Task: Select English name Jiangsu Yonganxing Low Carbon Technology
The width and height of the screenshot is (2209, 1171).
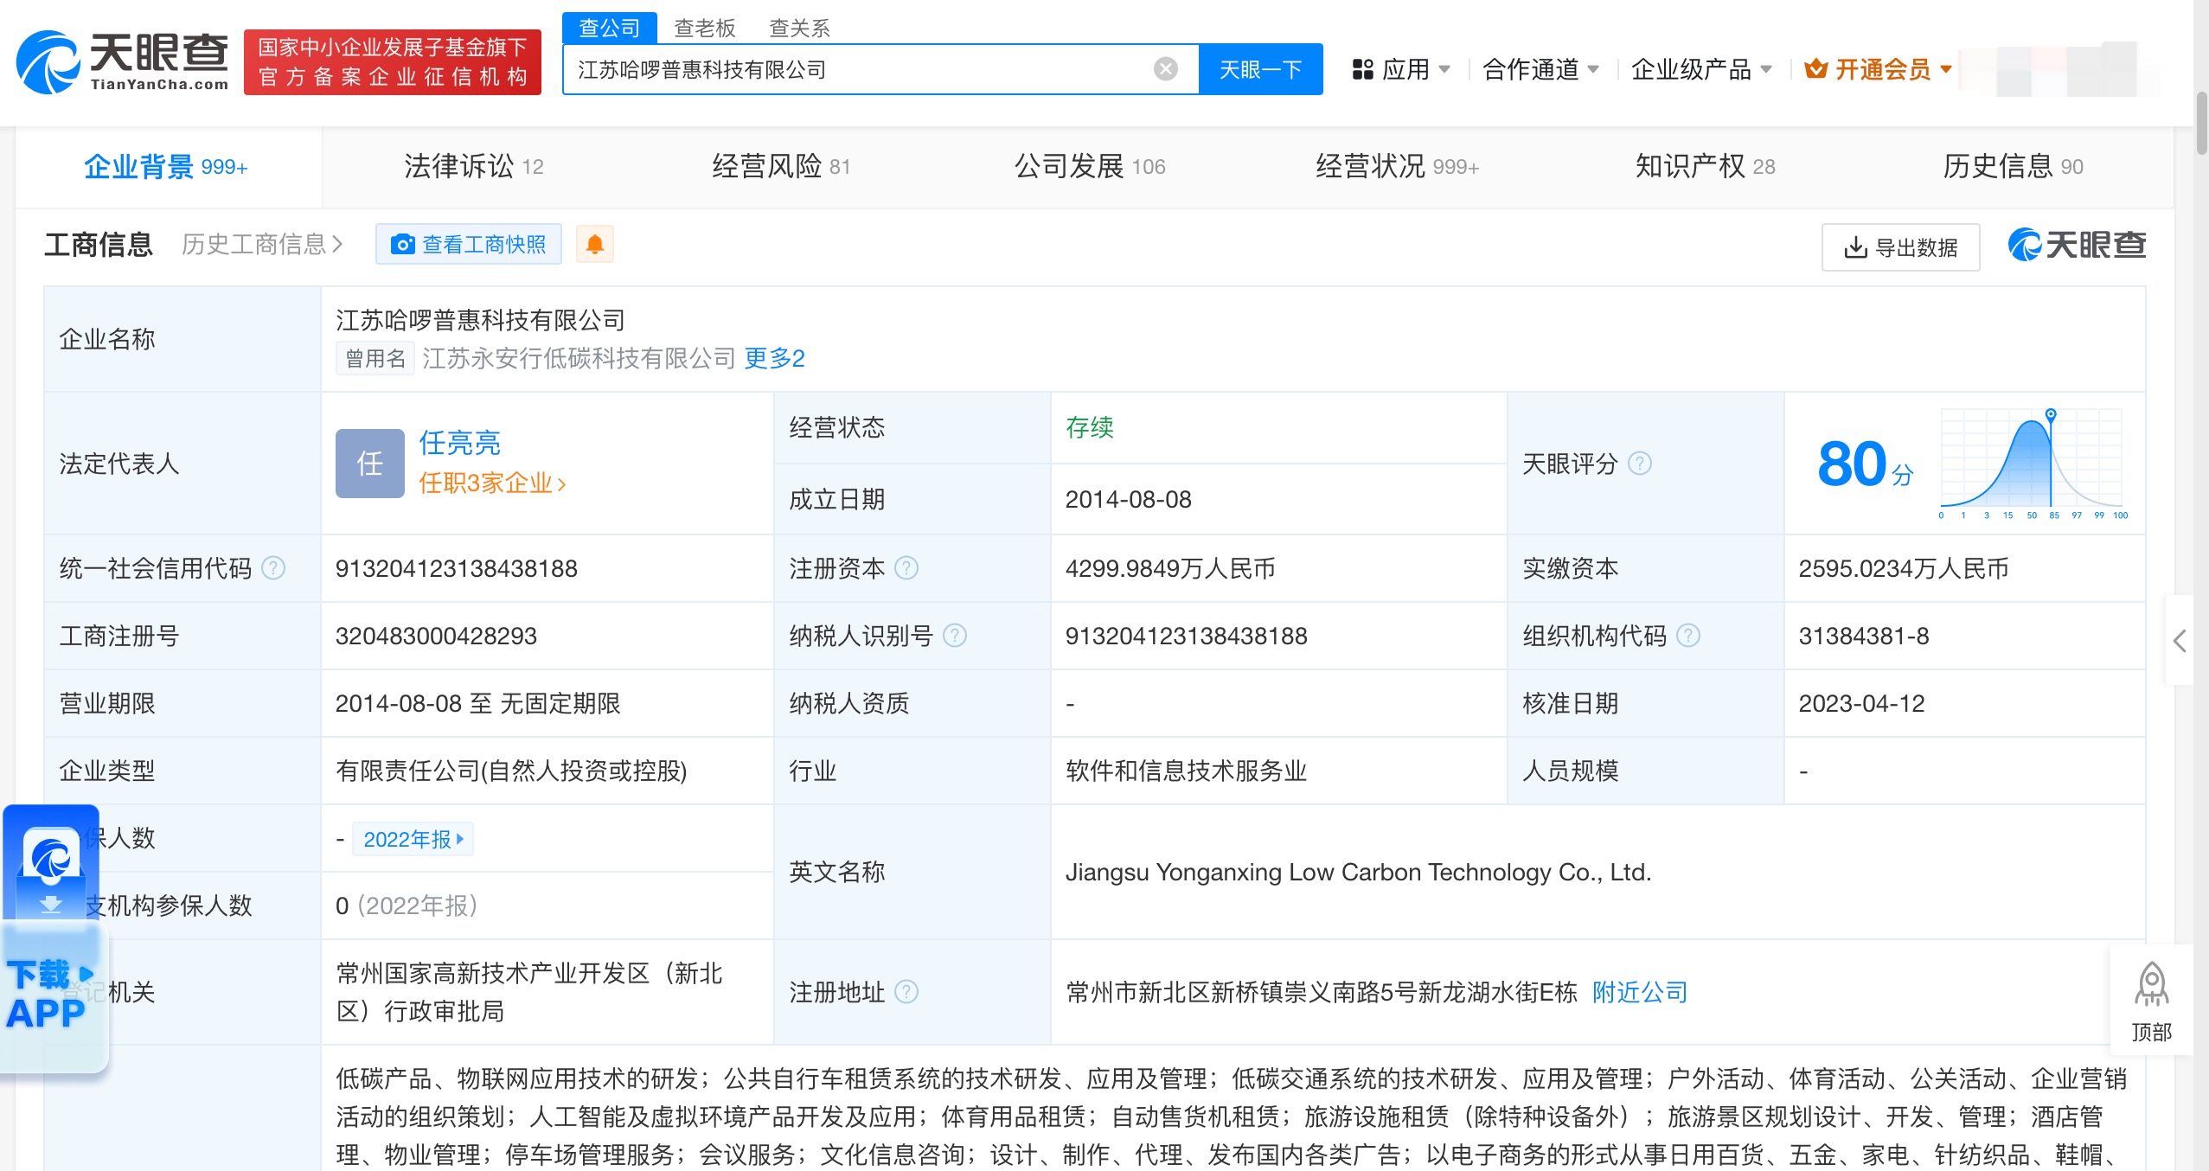Action: (1359, 872)
